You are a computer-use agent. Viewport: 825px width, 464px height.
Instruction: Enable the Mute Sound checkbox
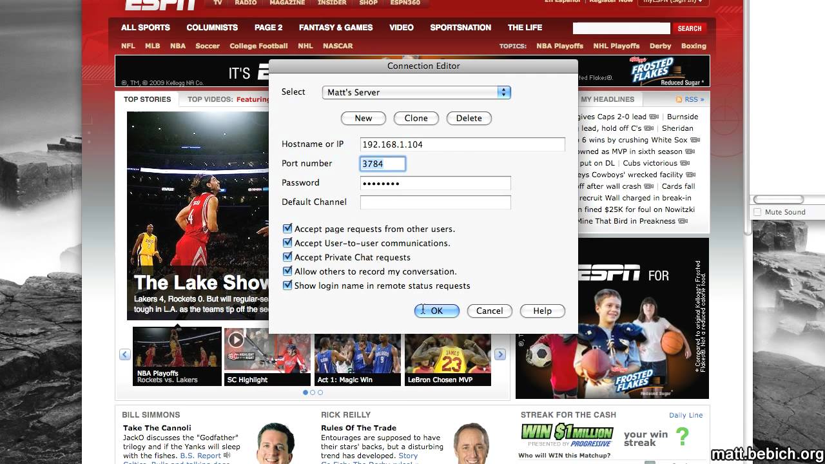(758, 212)
